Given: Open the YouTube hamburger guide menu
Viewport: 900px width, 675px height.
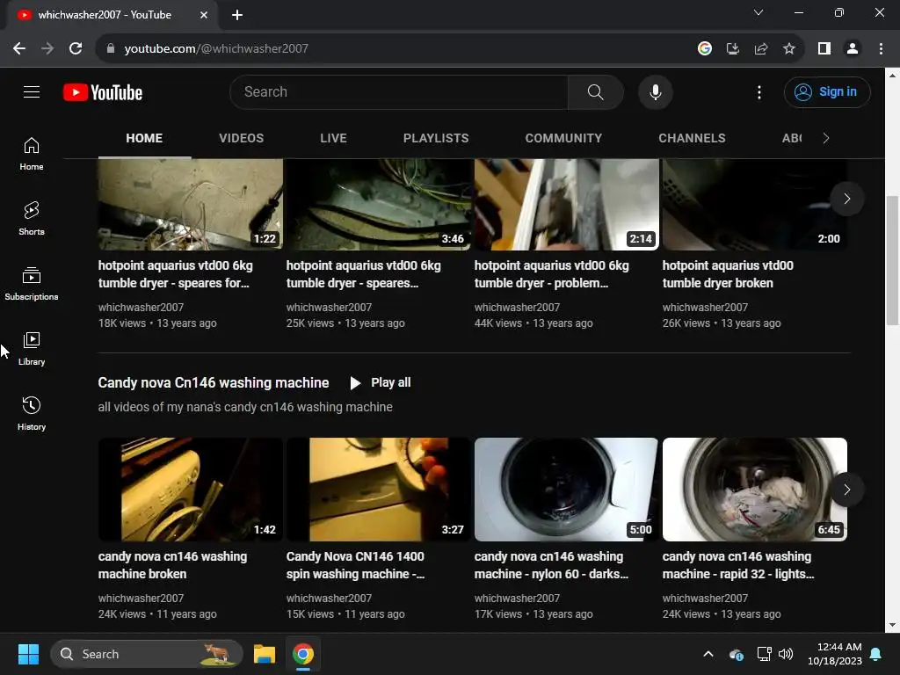Looking at the screenshot, I should click(x=32, y=91).
